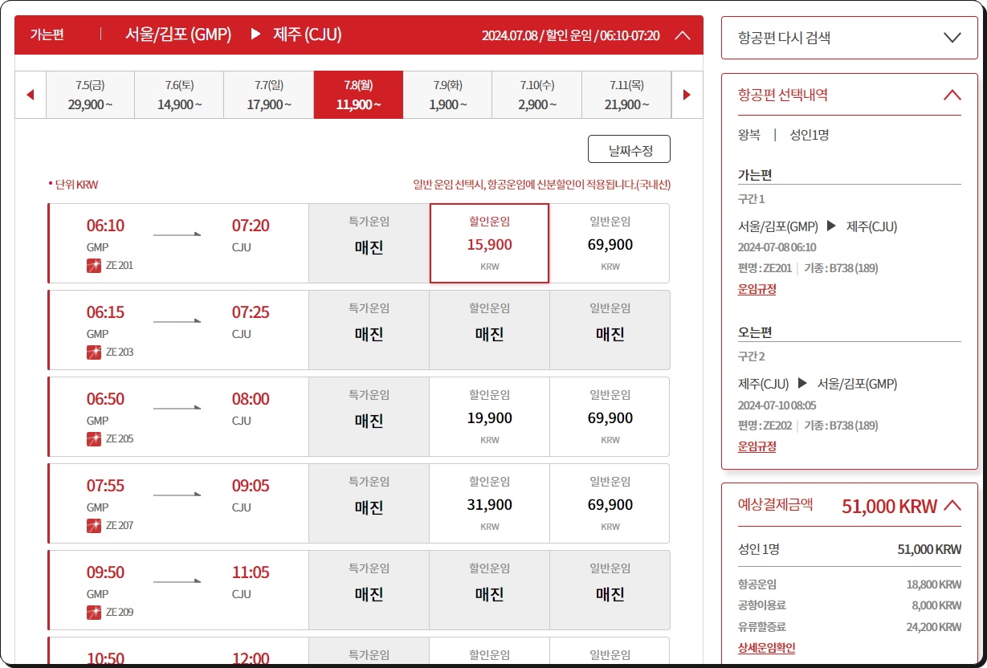This screenshot has height=668, width=987.
Task: Select 69,900 일반운임 for 06:50 flight
Action: pos(610,417)
